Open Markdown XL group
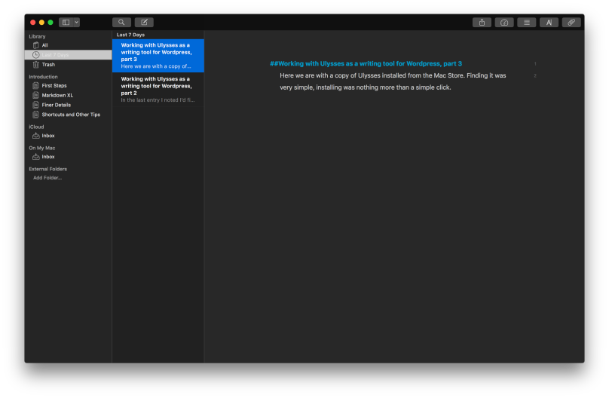This screenshot has width=609, height=398. pyautogui.click(x=68, y=96)
